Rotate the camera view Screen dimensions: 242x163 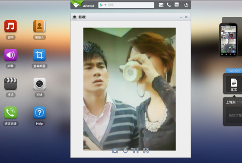pos(125,150)
